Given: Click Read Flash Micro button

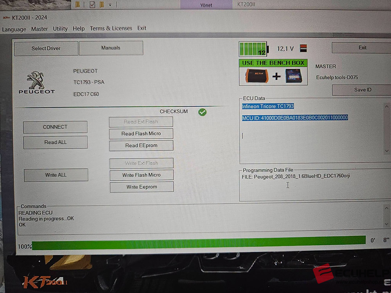Looking at the screenshot, I should tap(141, 134).
